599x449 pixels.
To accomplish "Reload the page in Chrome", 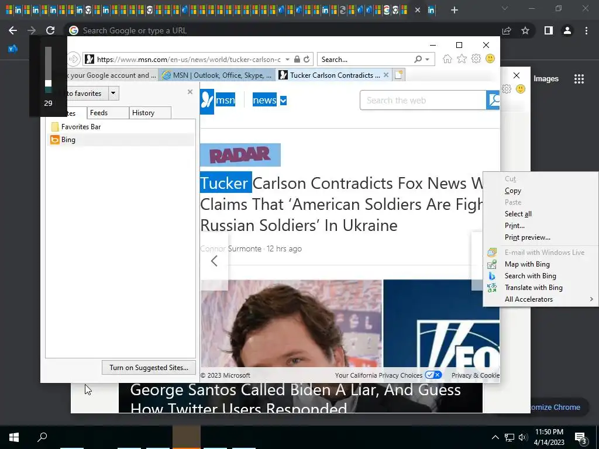I will click(x=50, y=30).
